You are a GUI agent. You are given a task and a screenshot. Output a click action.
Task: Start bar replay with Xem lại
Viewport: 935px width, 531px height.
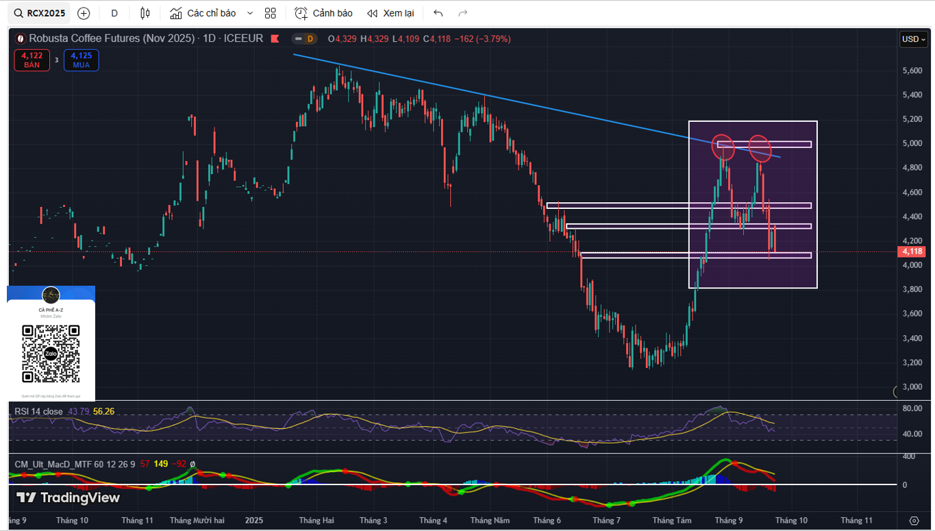(x=390, y=13)
